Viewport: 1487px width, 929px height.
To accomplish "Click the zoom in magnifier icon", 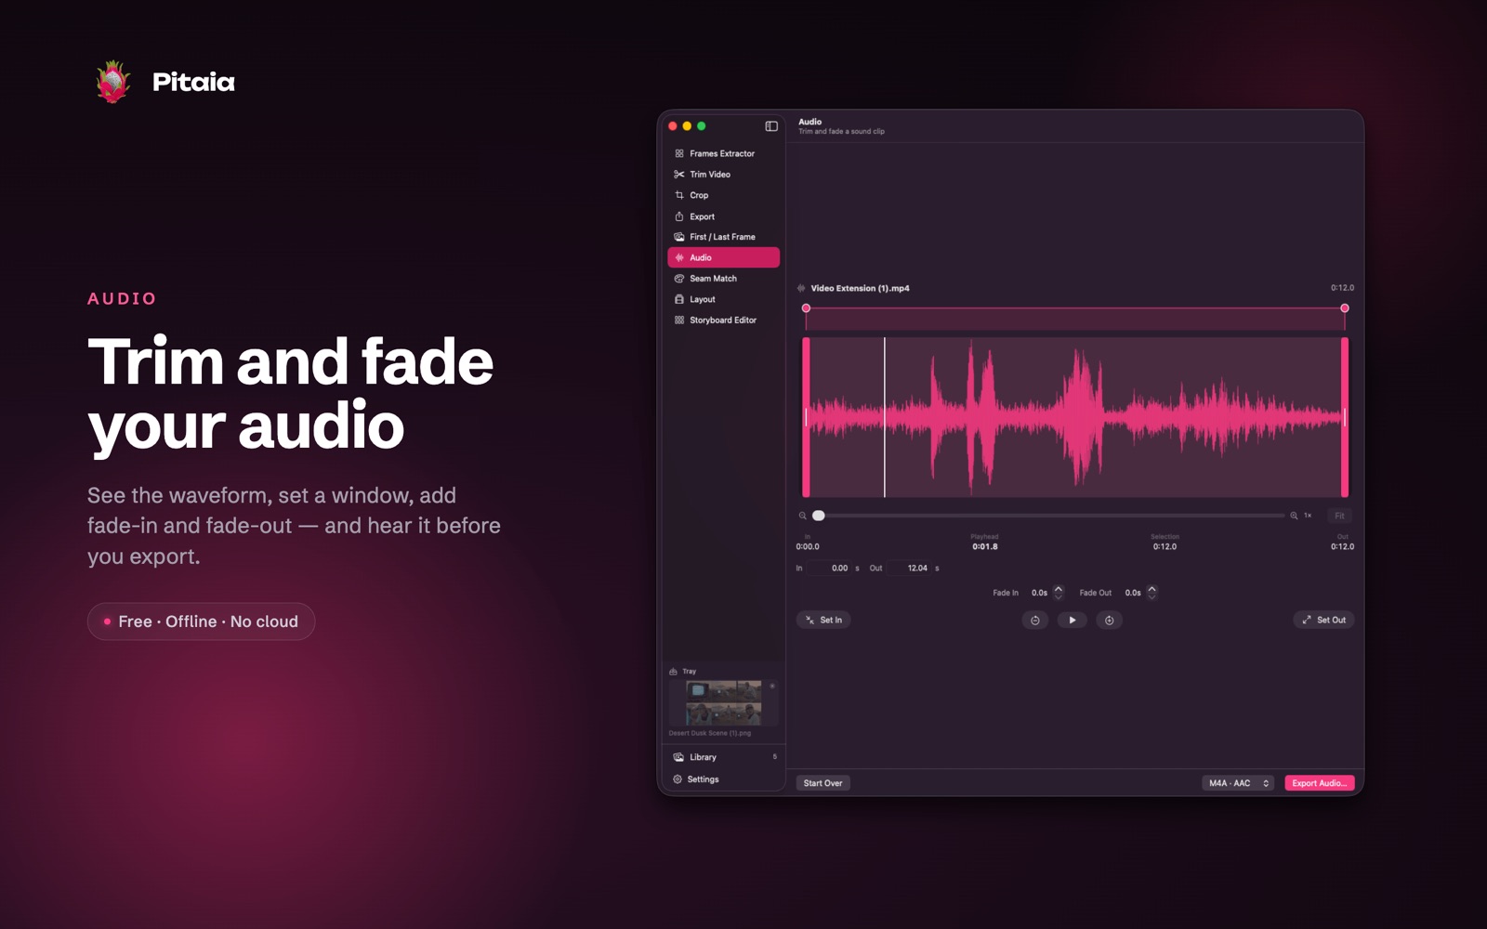I will coord(1294,516).
